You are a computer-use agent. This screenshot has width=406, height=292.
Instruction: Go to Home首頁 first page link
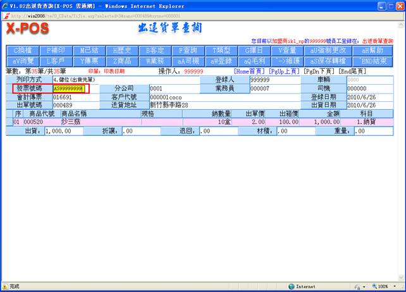pos(249,71)
